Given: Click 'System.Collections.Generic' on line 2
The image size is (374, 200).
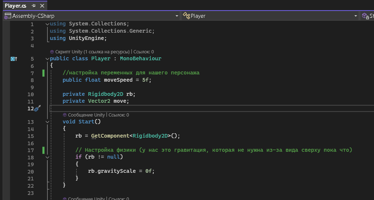Looking at the screenshot, I should [x=110, y=31].
